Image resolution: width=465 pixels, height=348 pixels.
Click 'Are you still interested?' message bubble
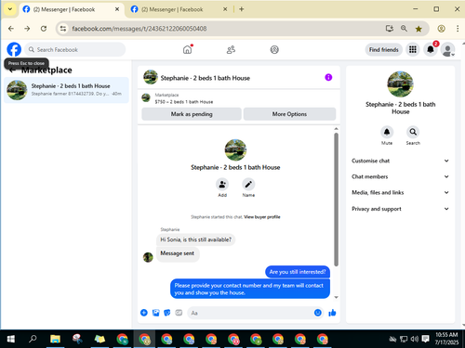click(298, 272)
